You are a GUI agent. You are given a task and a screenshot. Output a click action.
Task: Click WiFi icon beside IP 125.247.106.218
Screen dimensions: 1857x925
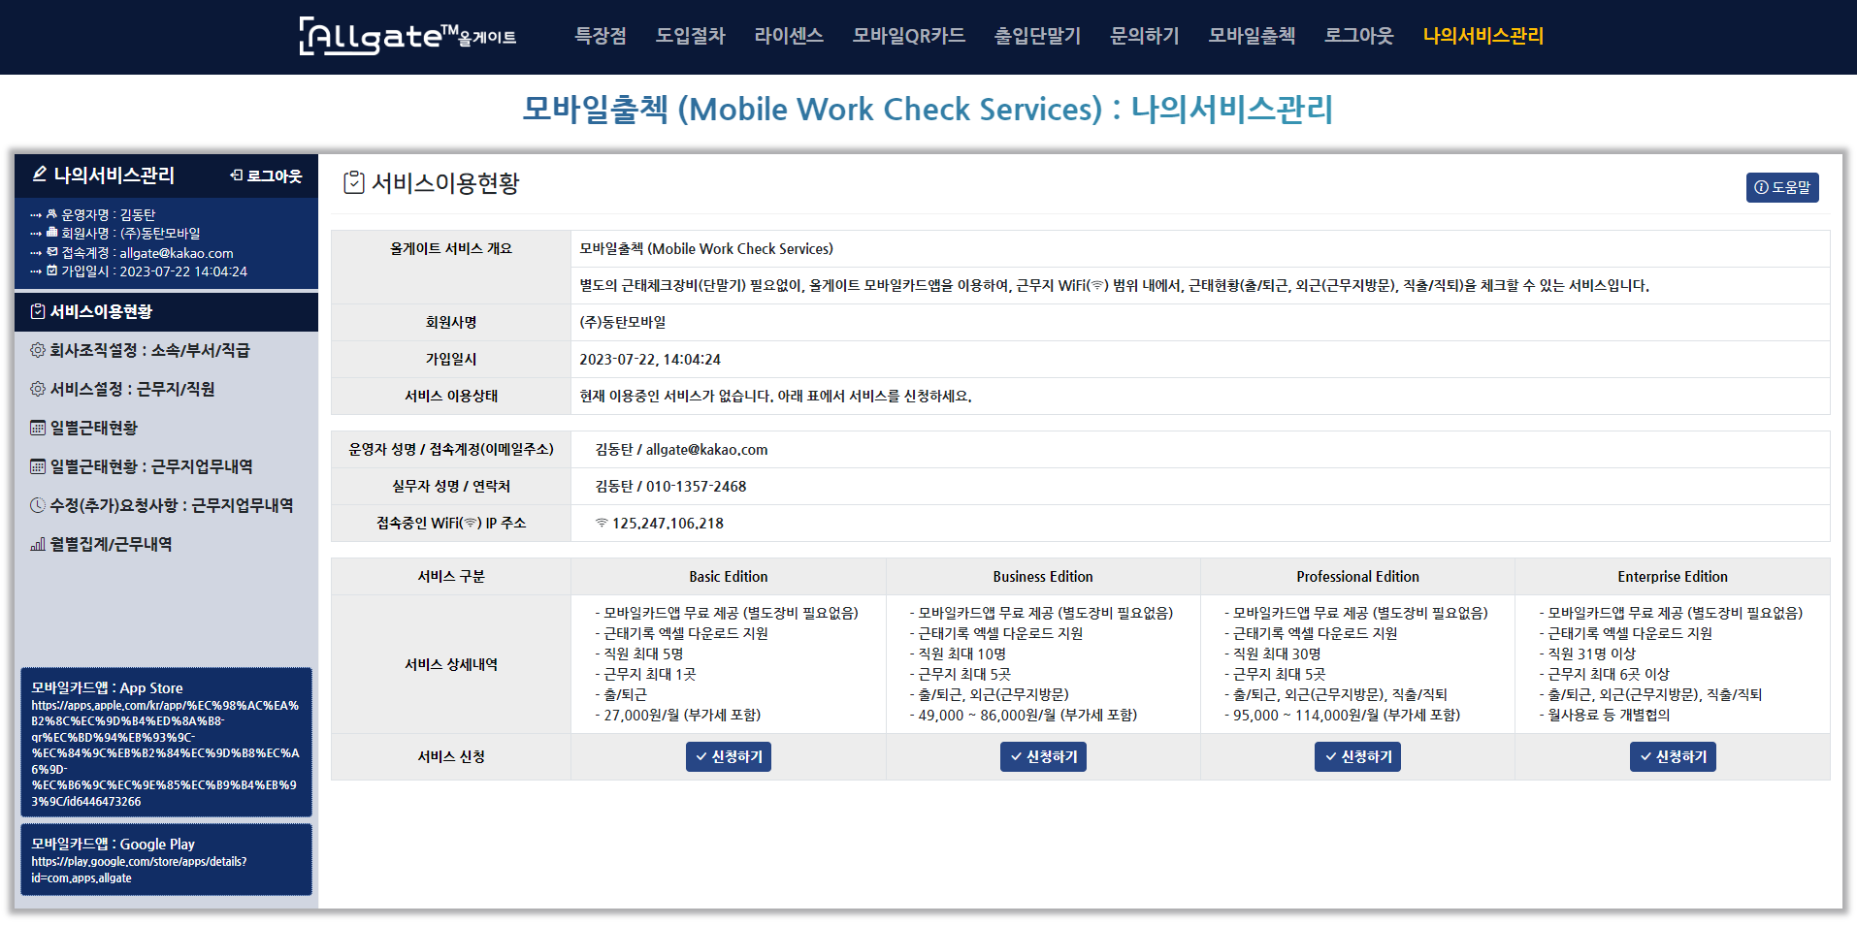click(602, 523)
